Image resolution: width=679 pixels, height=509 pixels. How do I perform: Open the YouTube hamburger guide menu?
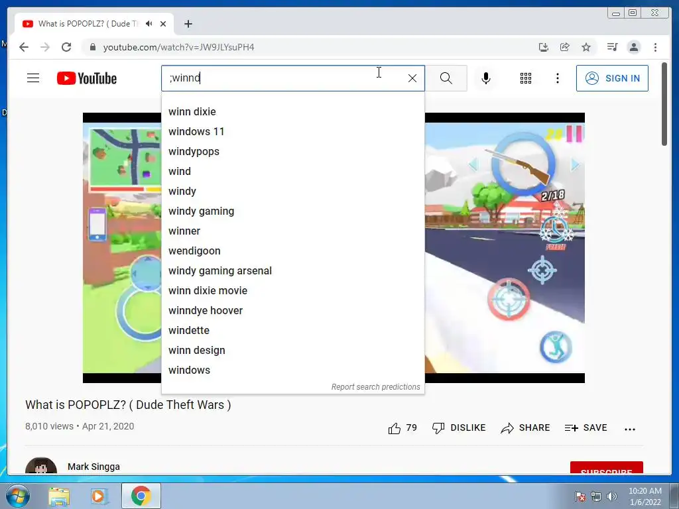pyautogui.click(x=33, y=78)
